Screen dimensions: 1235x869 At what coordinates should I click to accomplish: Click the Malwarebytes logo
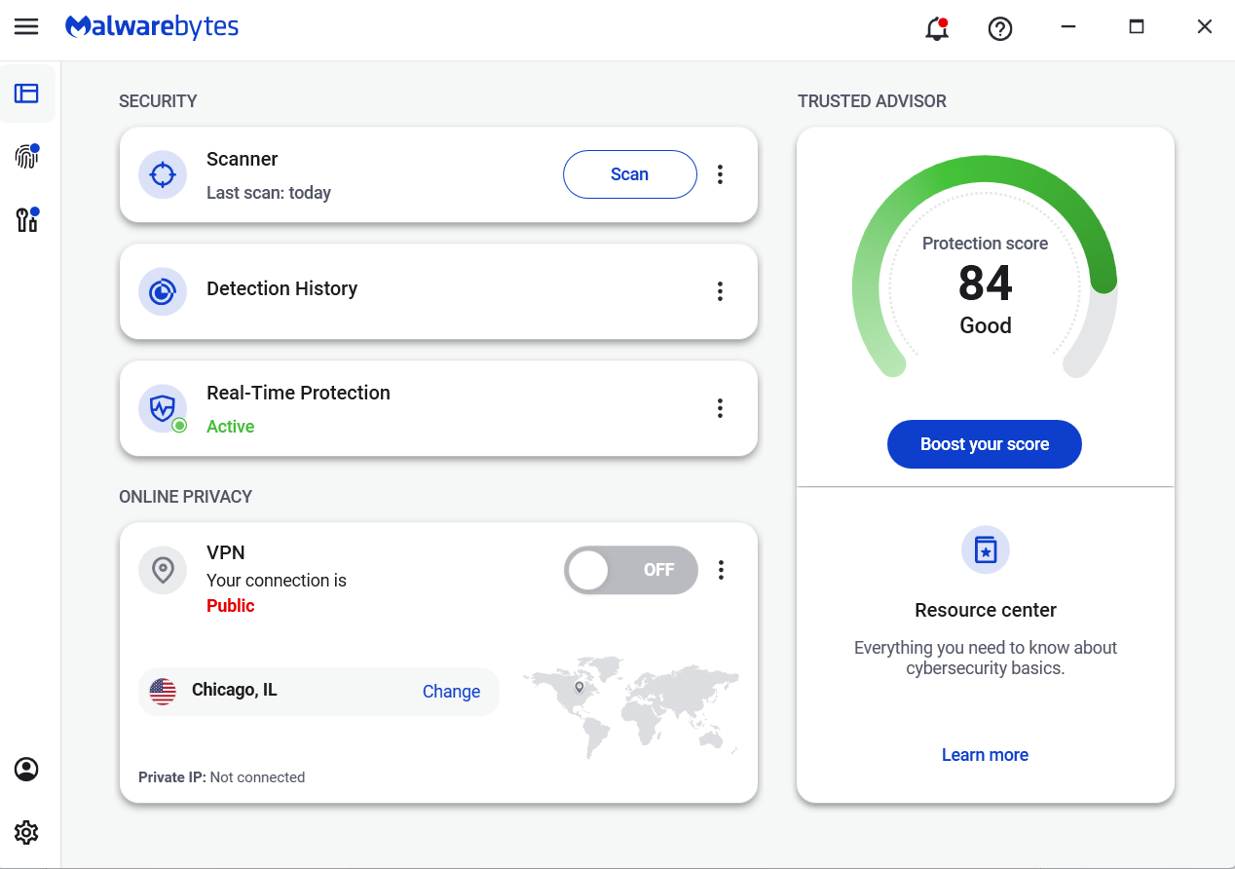click(x=152, y=26)
